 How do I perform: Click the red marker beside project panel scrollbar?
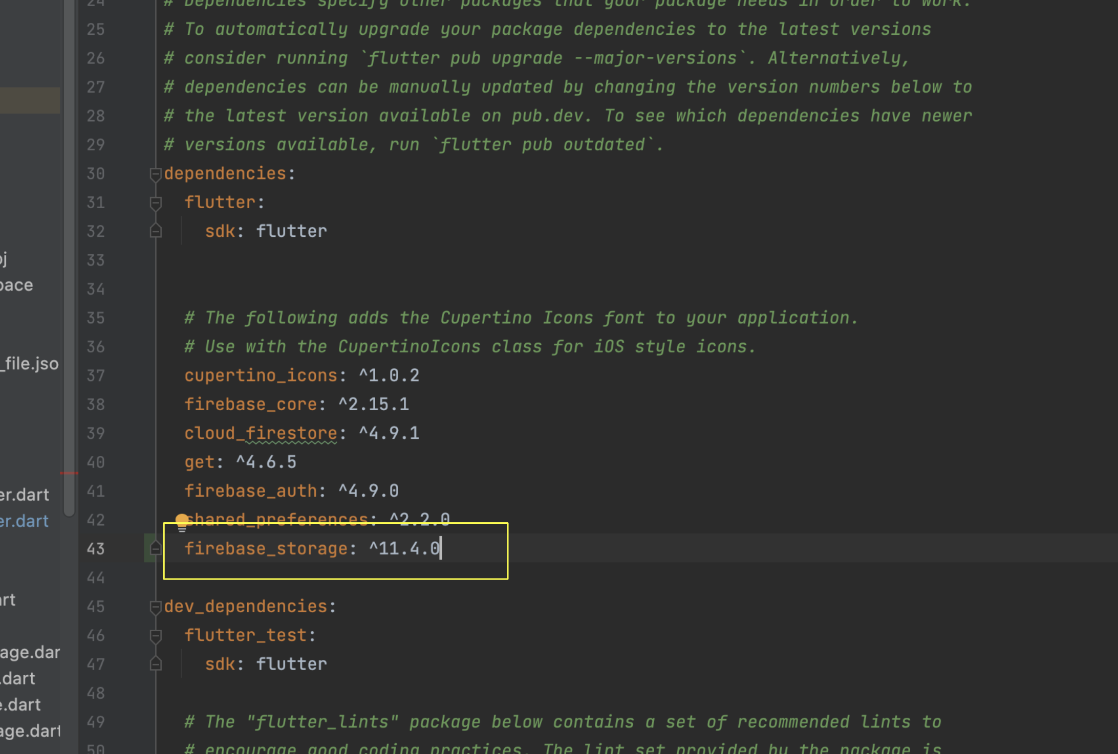[69, 473]
